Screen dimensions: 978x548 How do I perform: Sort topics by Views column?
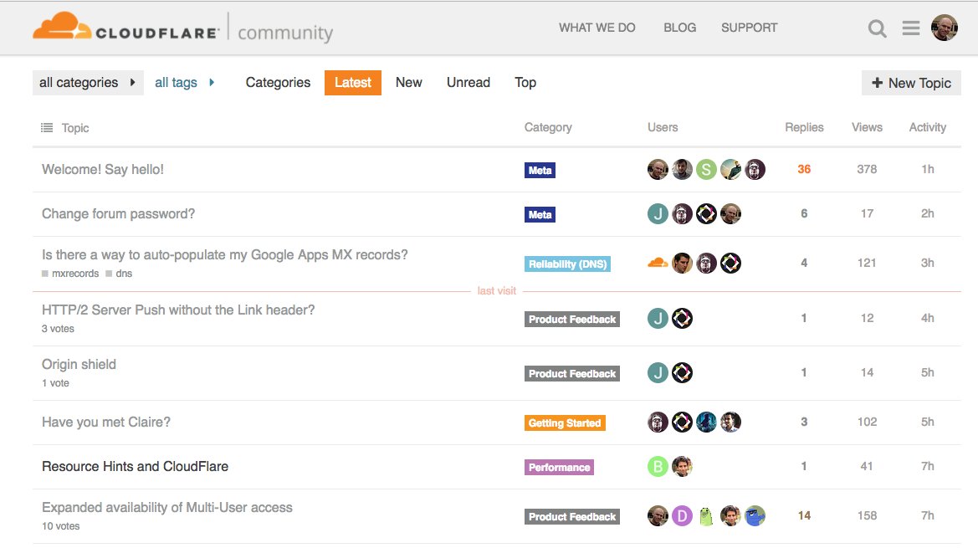coord(867,127)
